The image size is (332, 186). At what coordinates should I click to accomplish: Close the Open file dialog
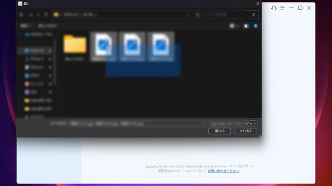258,4
